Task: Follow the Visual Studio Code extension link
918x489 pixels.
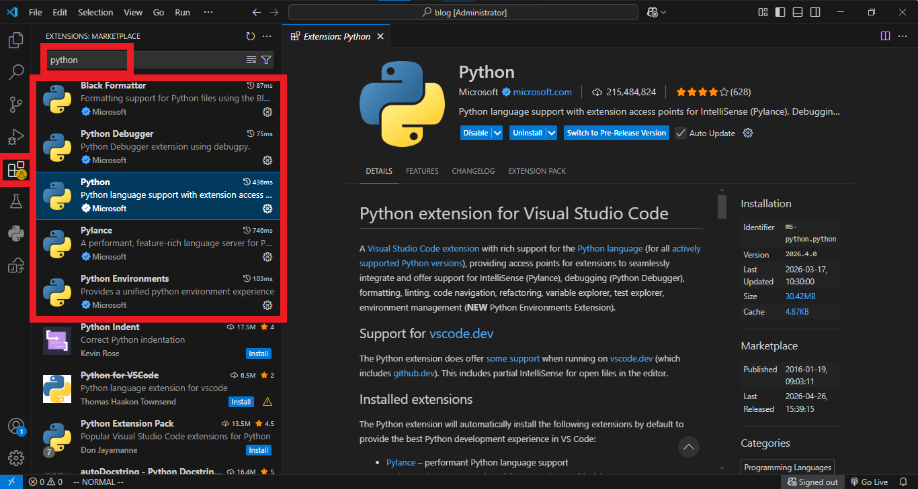Action: pos(423,248)
